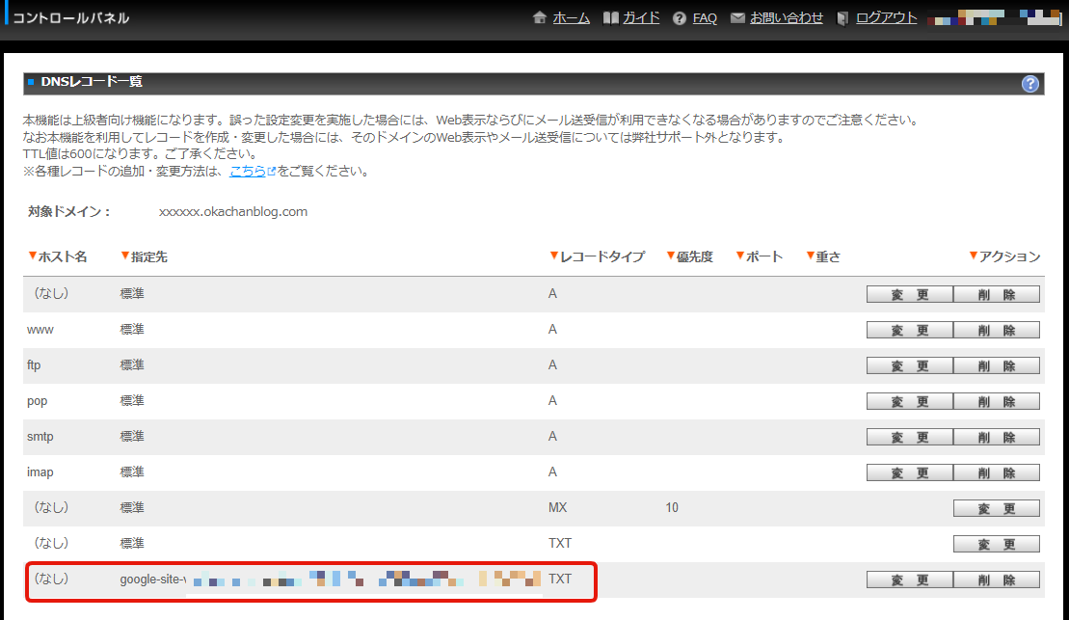1069x620 pixels.
Task: Click 削除 button for ftp record
Action: [997, 365]
